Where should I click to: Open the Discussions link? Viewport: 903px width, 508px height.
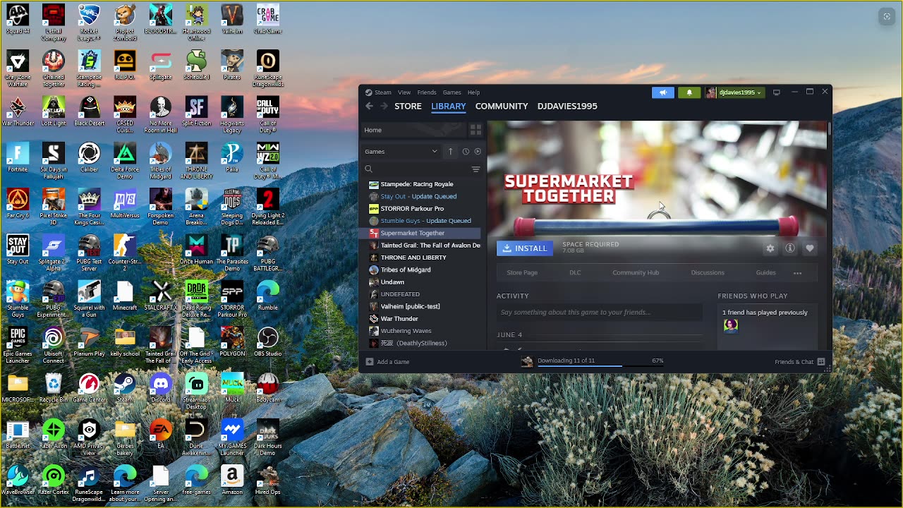(x=708, y=273)
